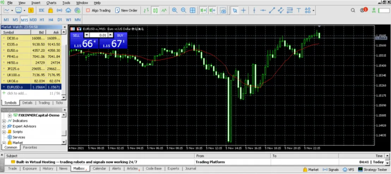Open the Signals broadcast toolbar icon
391x174 pixels.
coord(59,11)
